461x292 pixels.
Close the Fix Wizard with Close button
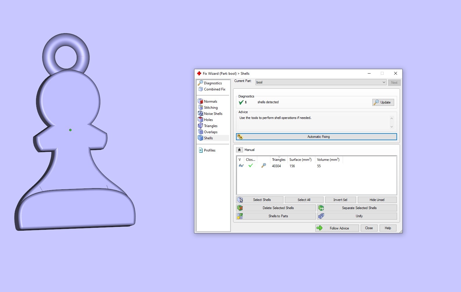pos(369,228)
